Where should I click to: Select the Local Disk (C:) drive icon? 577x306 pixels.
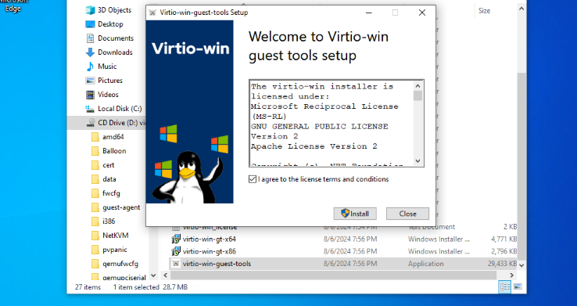[x=90, y=109]
